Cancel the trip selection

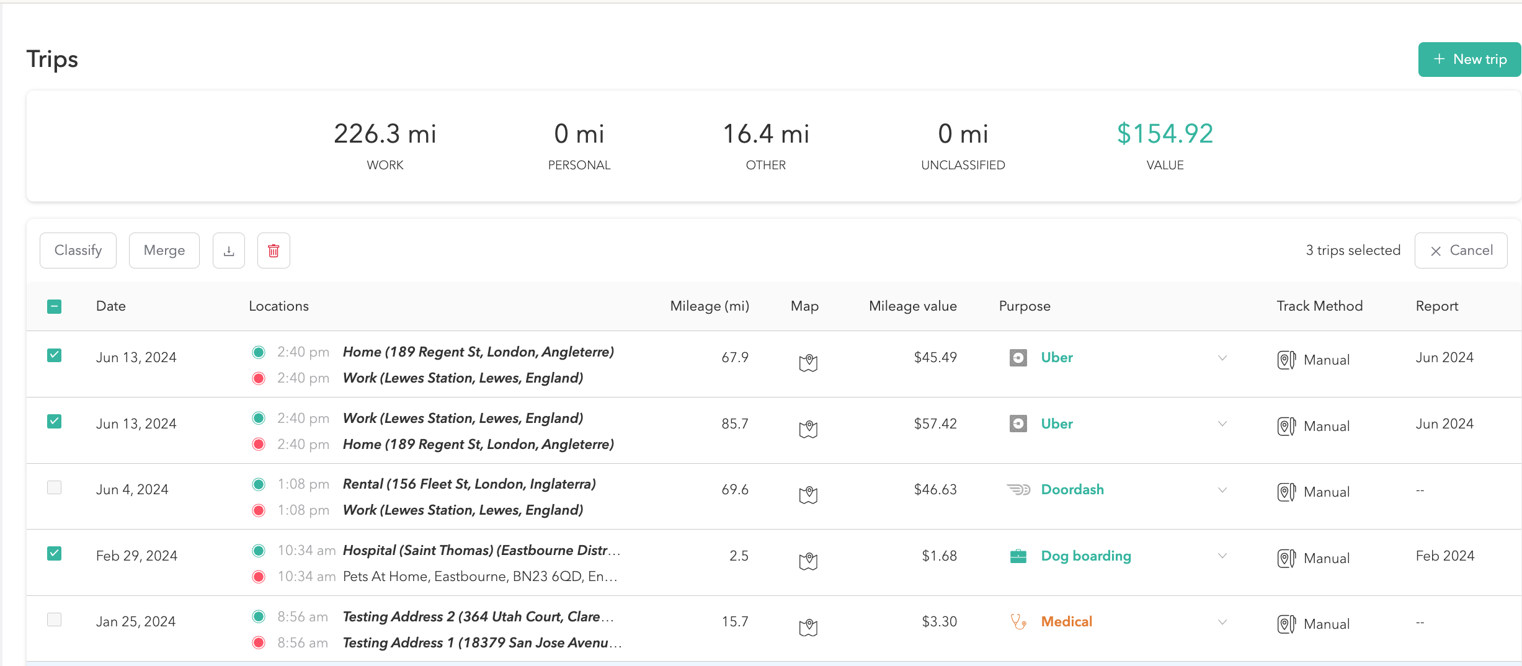tap(1461, 251)
